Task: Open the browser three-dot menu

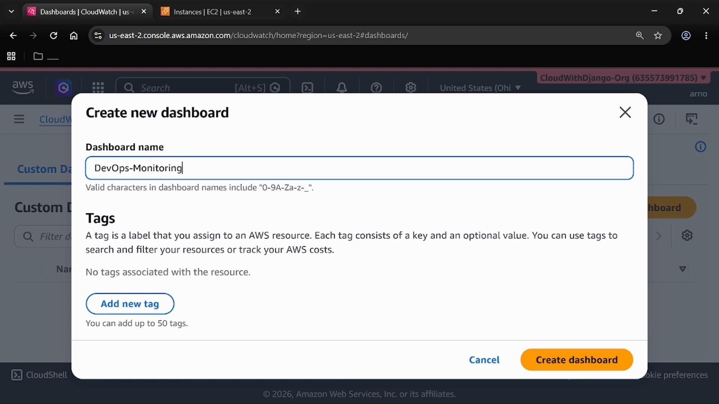Action: tap(706, 36)
